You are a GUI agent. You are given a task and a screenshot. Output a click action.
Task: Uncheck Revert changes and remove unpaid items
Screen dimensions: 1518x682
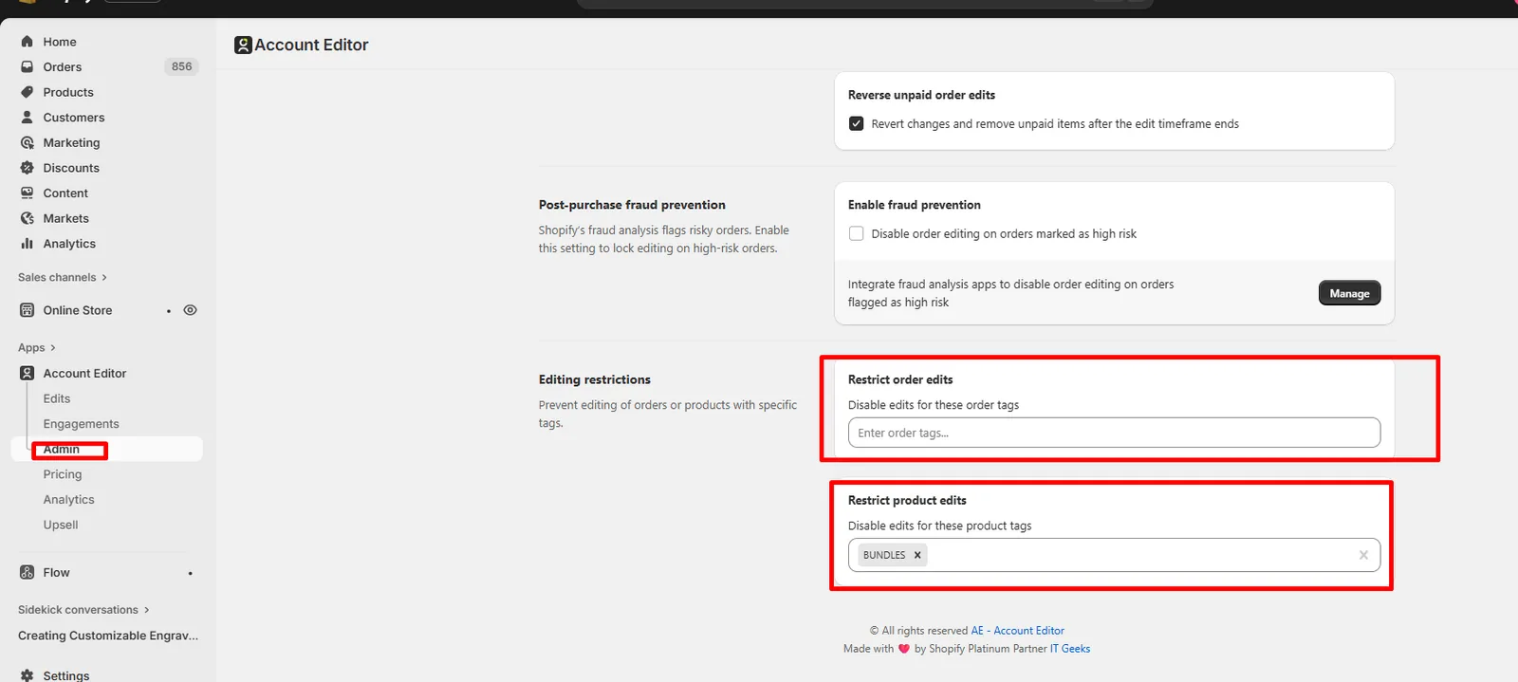coord(856,123)
